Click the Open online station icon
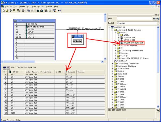The height and width of the screenshot is (122, 161). pos(11,11)
